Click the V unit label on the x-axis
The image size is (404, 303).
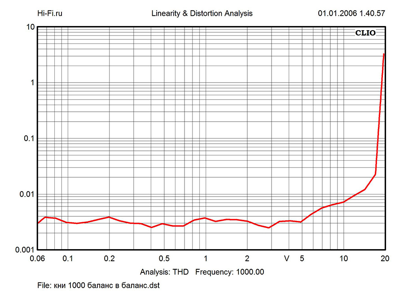point(287,259)
